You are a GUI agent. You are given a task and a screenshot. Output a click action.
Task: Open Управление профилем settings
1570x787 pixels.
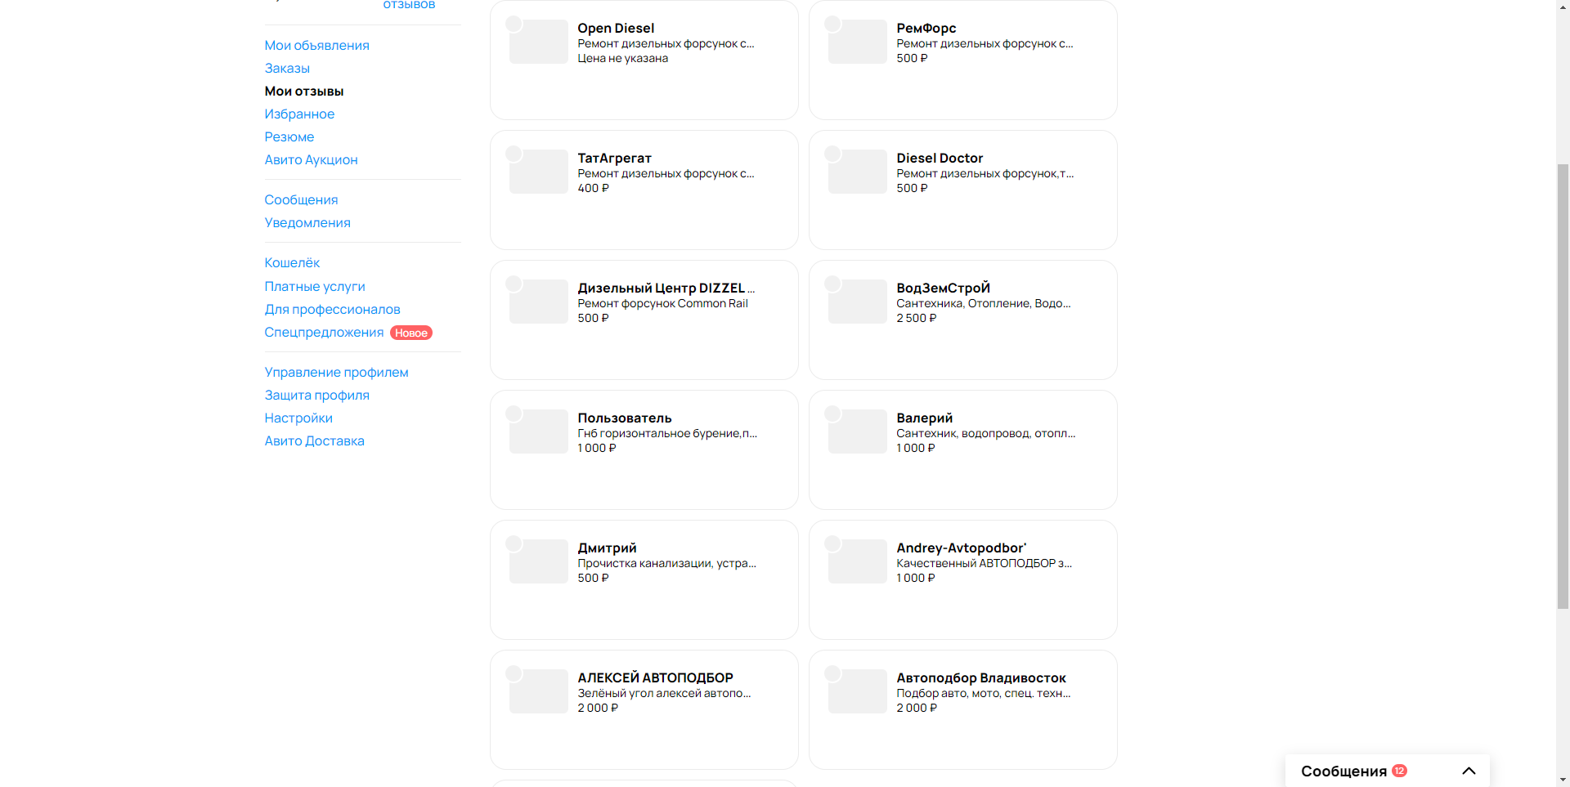click(x=336, y=372)
